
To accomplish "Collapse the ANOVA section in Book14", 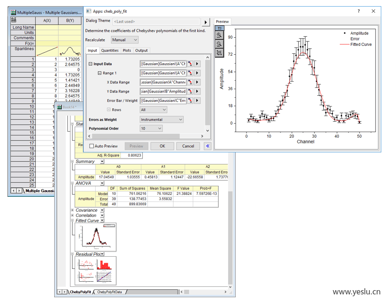I will click(73, 184).
